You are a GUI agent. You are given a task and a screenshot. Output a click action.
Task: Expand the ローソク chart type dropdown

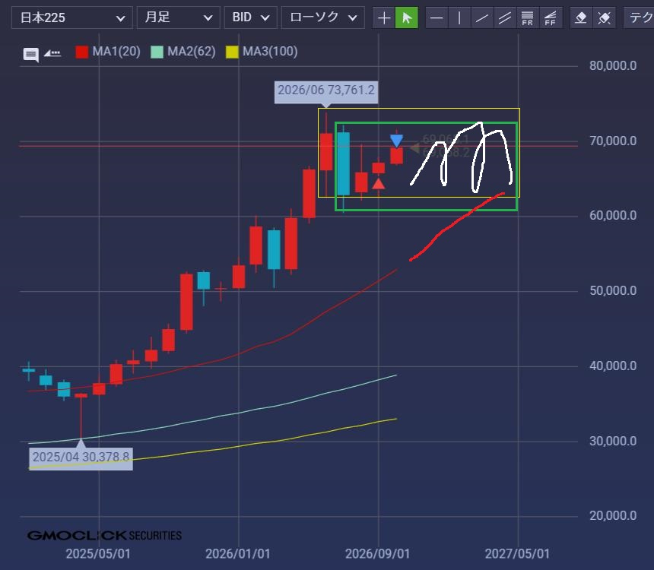point(323,18)
